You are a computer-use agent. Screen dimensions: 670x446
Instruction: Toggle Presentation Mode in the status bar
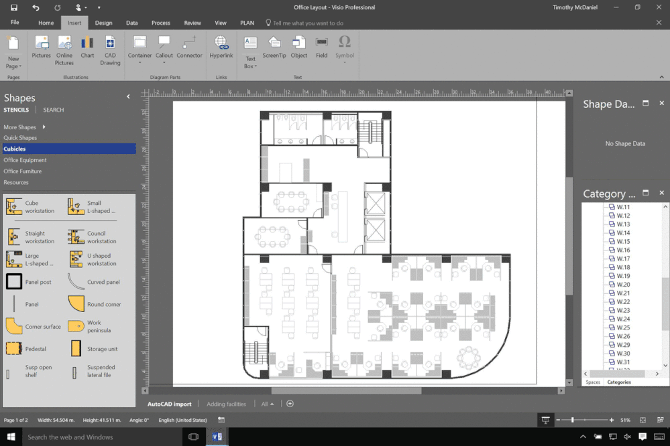pyautogui.click(x=546, y=420)
